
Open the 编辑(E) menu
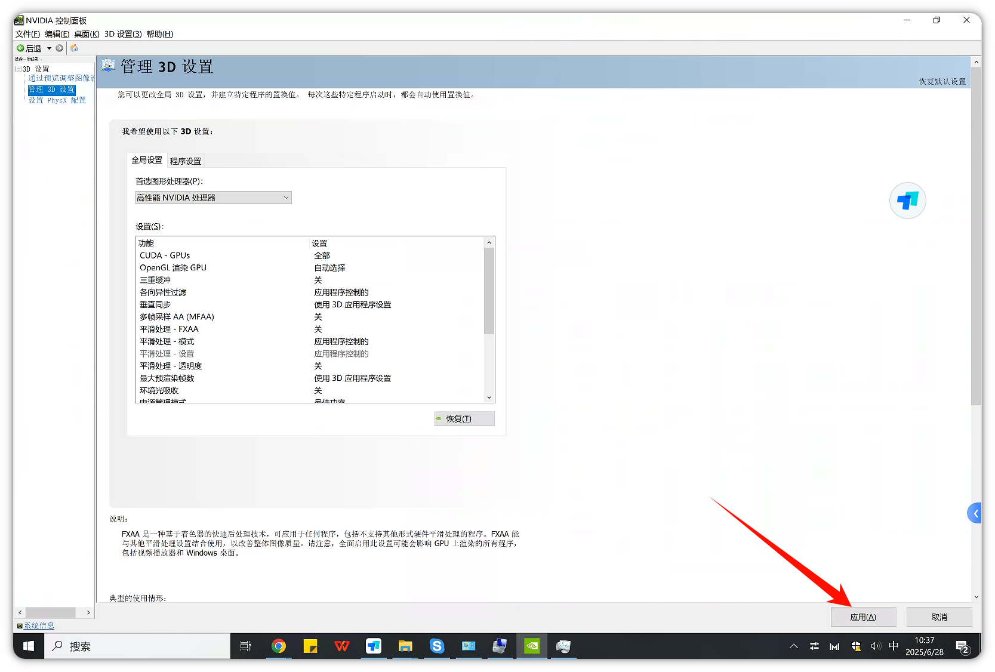57,34
